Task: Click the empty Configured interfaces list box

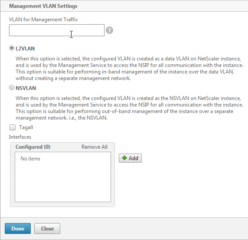Action: point(63,177)
